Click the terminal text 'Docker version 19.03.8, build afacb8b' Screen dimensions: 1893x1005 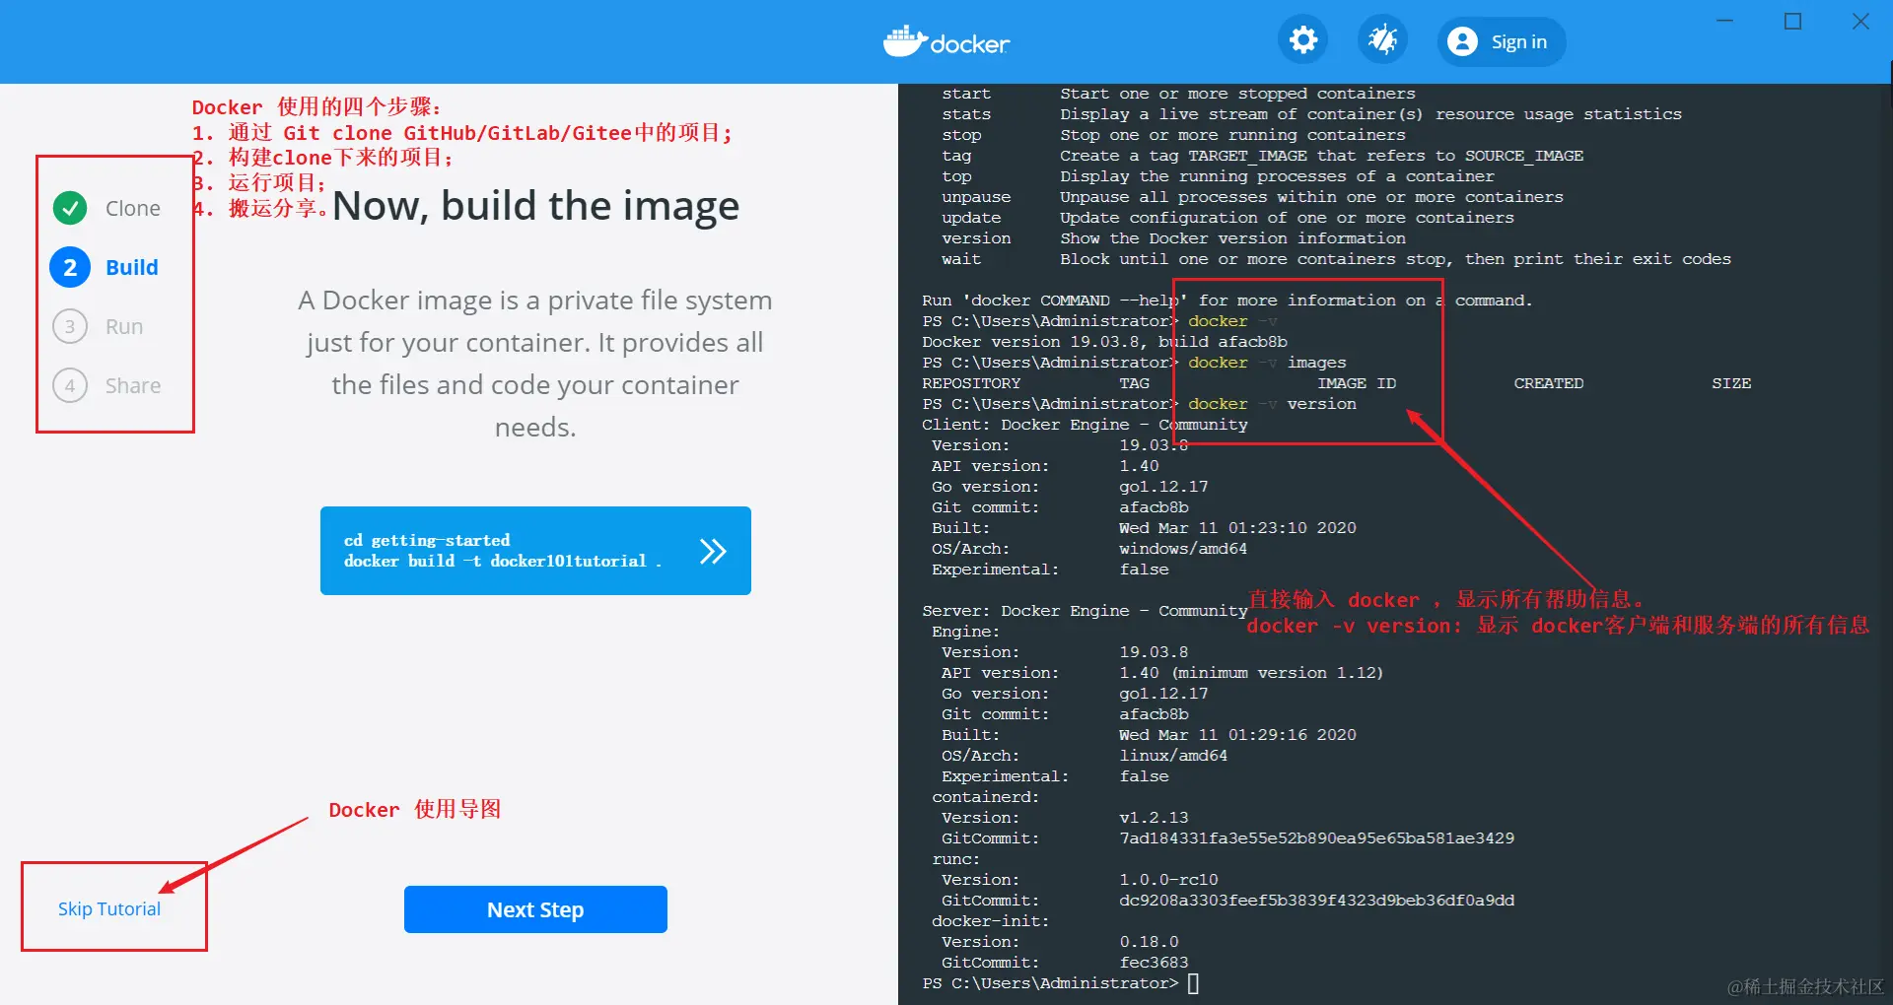click(x=1104, y=342)
